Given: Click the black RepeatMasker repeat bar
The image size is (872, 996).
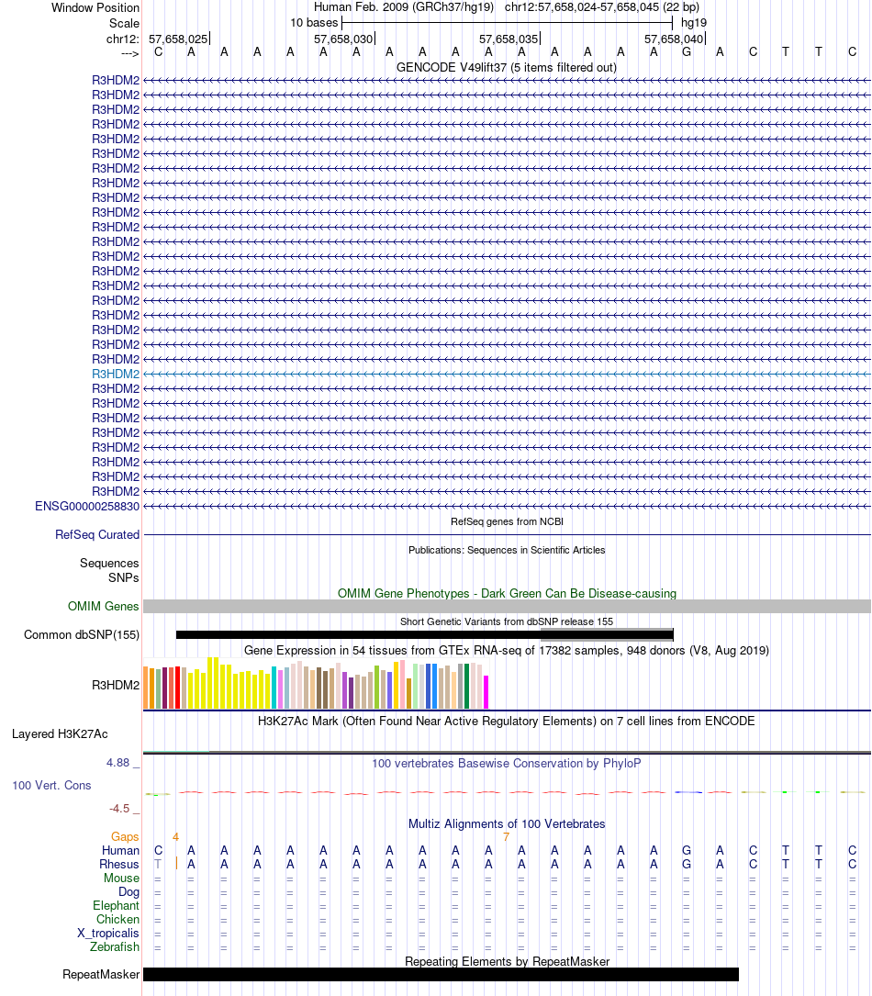Looking at the screenshot, I should (441, 974).
